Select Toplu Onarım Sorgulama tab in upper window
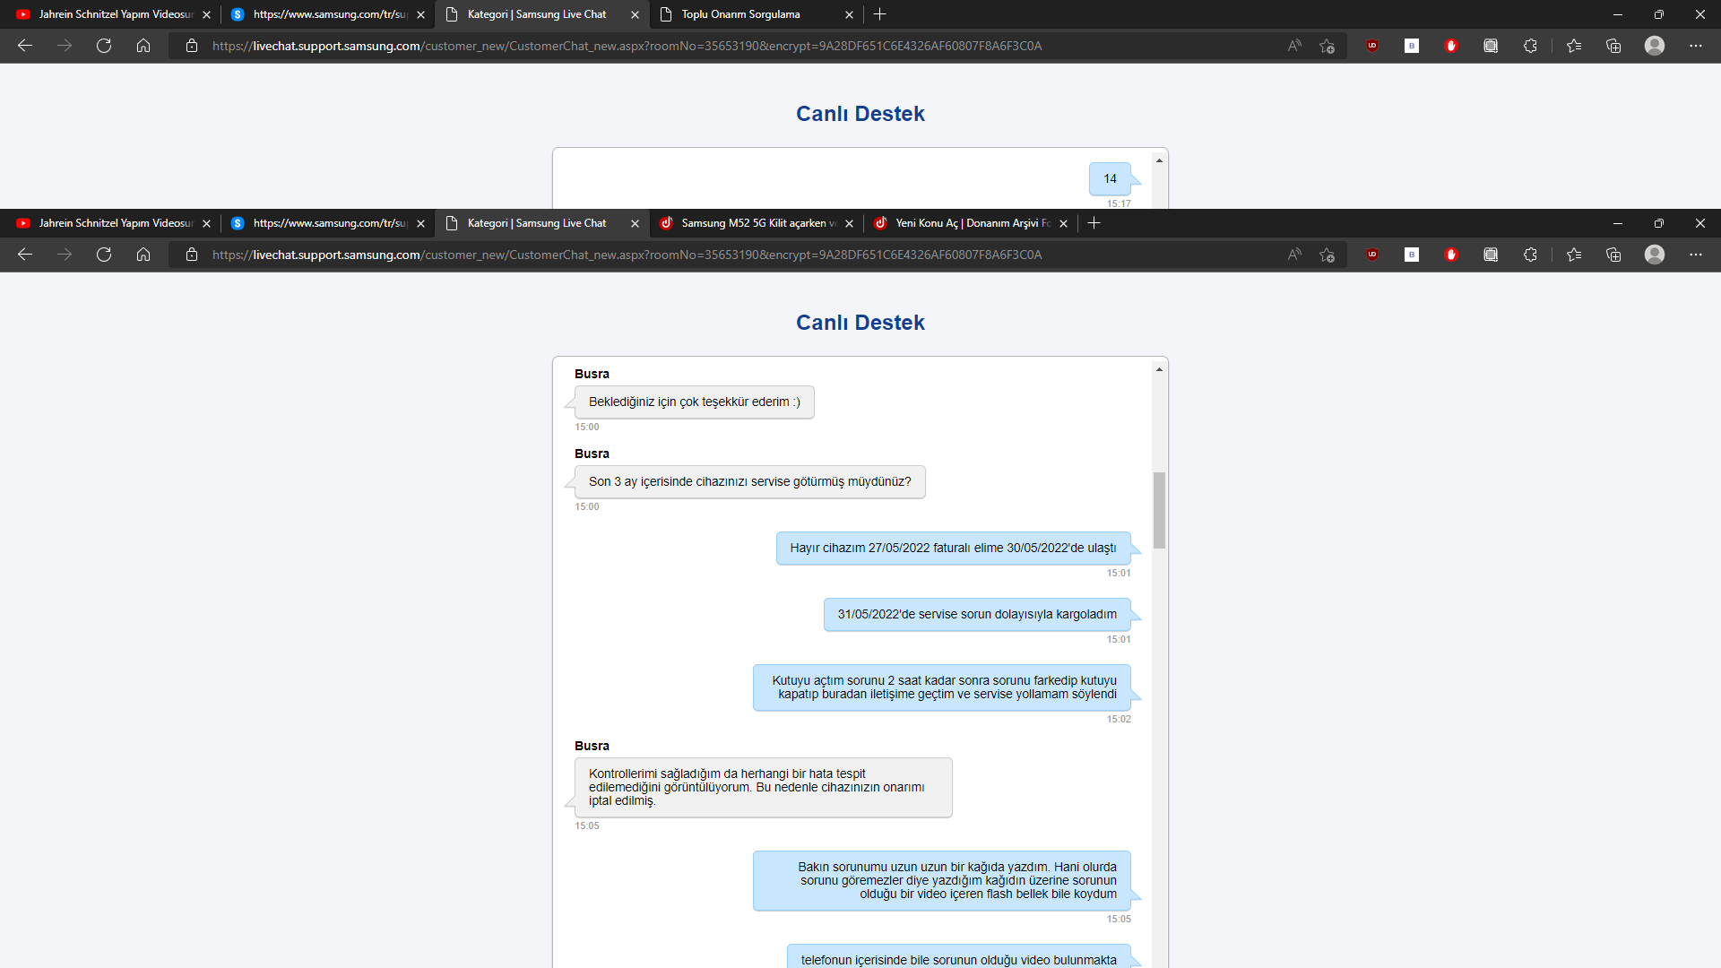The image size is (1721, 968). coord(740,14)
